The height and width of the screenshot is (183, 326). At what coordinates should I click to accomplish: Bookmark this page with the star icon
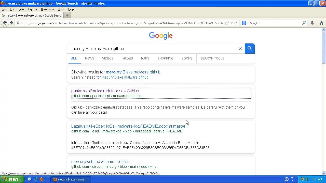click(227, 23)
